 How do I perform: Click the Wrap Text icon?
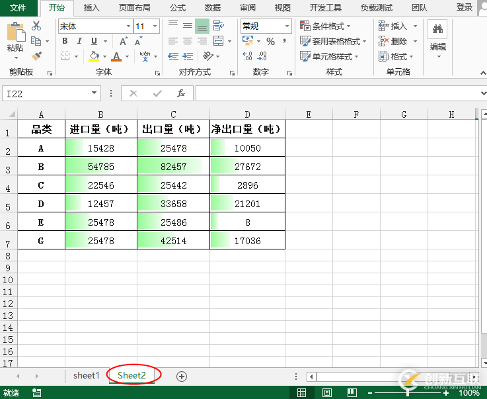219,26
